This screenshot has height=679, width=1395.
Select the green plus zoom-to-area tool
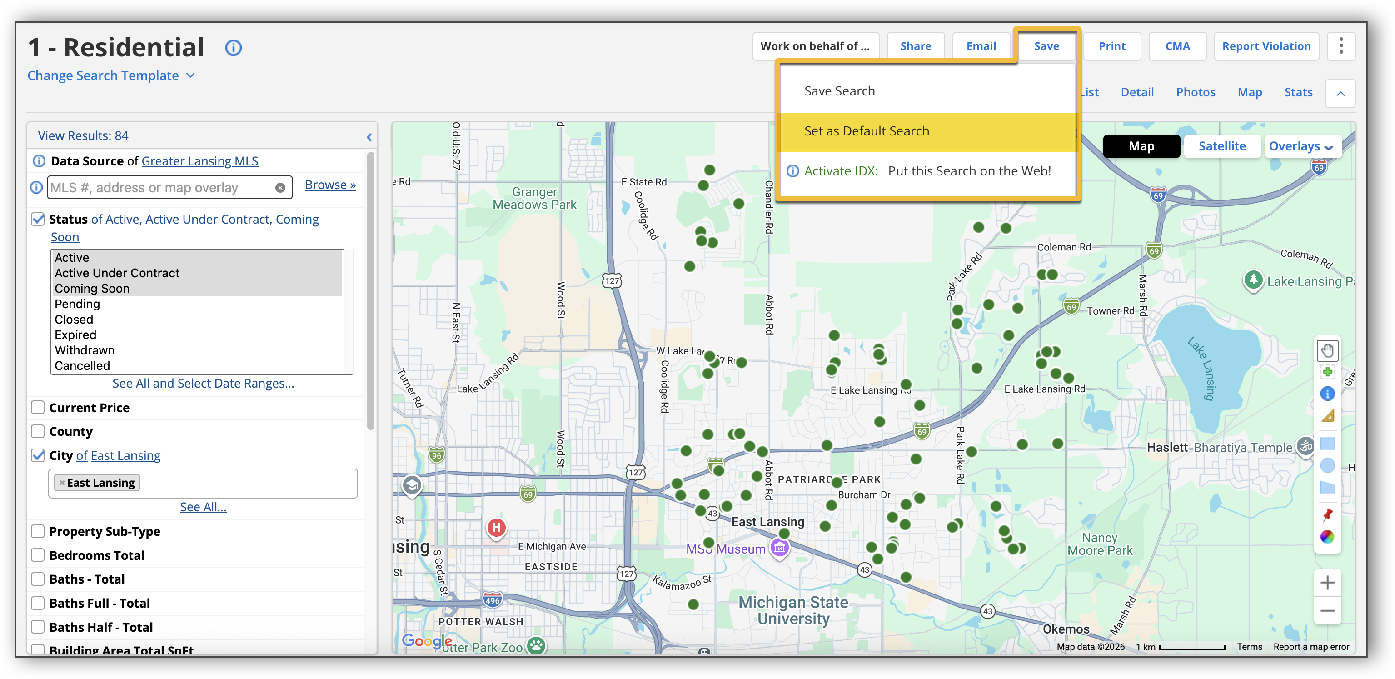pyautogui.click(x=1327, y=373)
